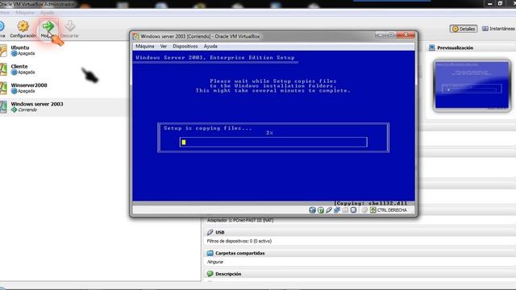Open Ayuda menu in the VM window

(210, 47)
